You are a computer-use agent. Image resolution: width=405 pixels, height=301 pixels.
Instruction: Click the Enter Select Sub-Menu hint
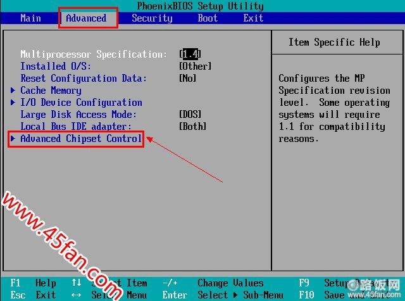coord(223,295)
